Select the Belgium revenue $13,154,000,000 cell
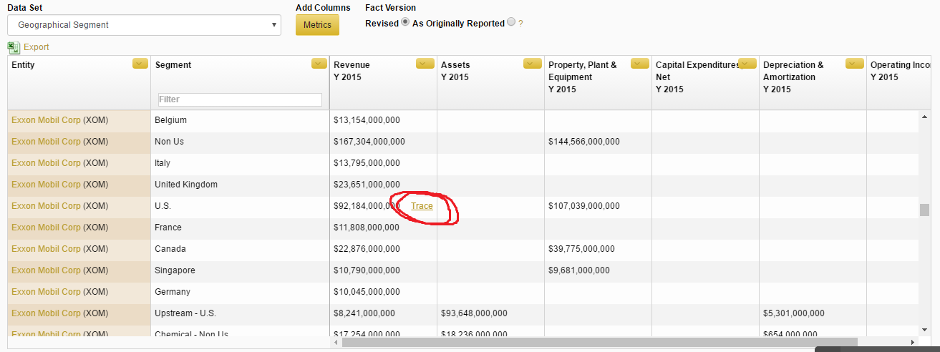This screenshot has width=940, height=352. click(383, 120)
